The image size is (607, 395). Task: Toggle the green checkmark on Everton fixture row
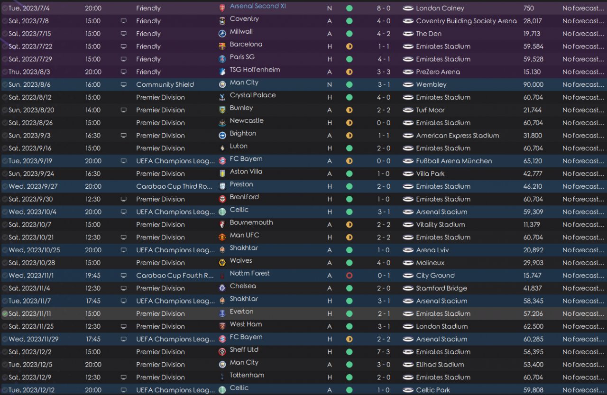click(x=5, y=313)
